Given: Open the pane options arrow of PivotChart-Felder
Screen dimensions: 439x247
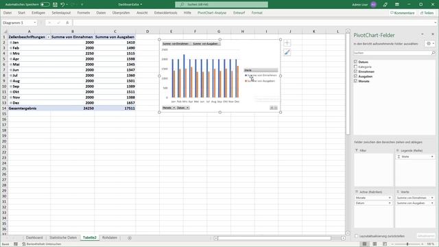Looking at the screenshot, I should pyautogui.click(x=423, y=34).
